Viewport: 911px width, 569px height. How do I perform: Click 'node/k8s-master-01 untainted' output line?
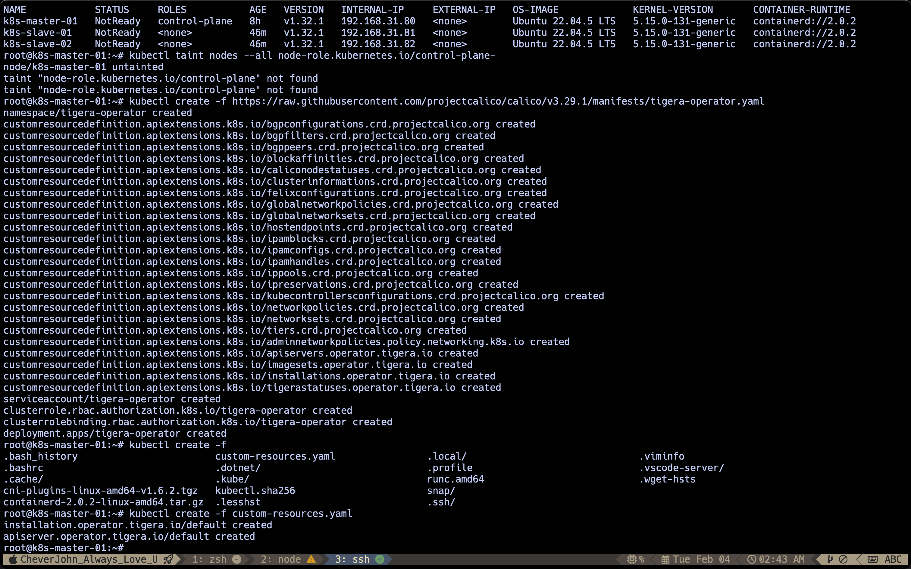[83, 67]
